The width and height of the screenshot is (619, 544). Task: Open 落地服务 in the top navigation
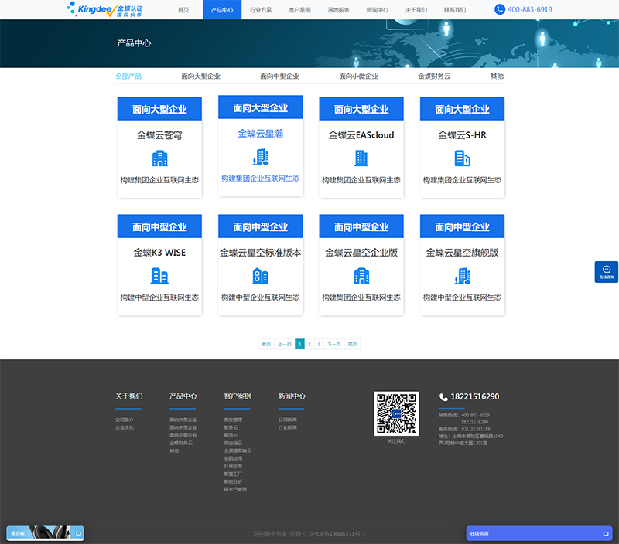[338, 10]
